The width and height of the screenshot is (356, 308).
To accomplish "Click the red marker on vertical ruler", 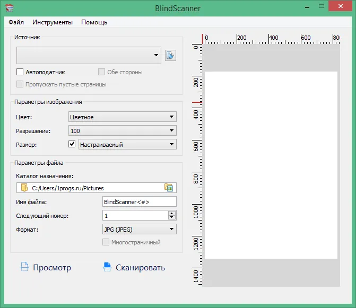I will pyautogui.click(x=197, y=102).
